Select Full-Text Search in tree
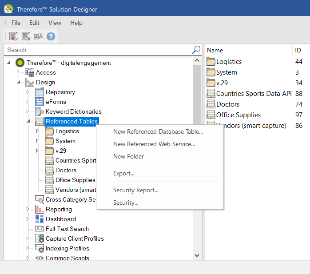 pos(67,229)
